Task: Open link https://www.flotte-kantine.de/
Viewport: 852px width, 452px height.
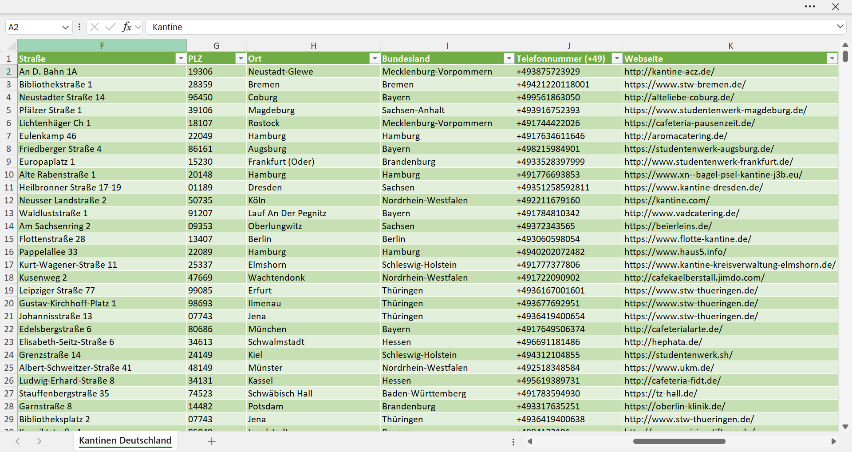Action: [x=688, y=239]
